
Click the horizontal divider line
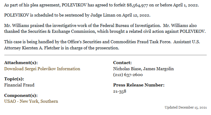point(105,55)
